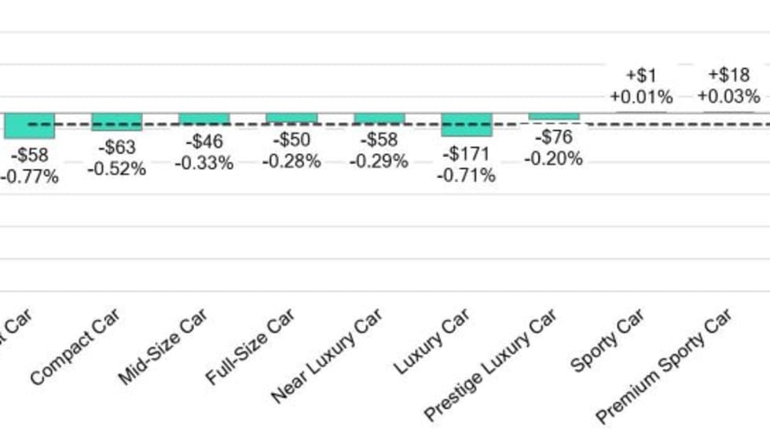Click the -$63 -0.52% data label

coord(117,158)
